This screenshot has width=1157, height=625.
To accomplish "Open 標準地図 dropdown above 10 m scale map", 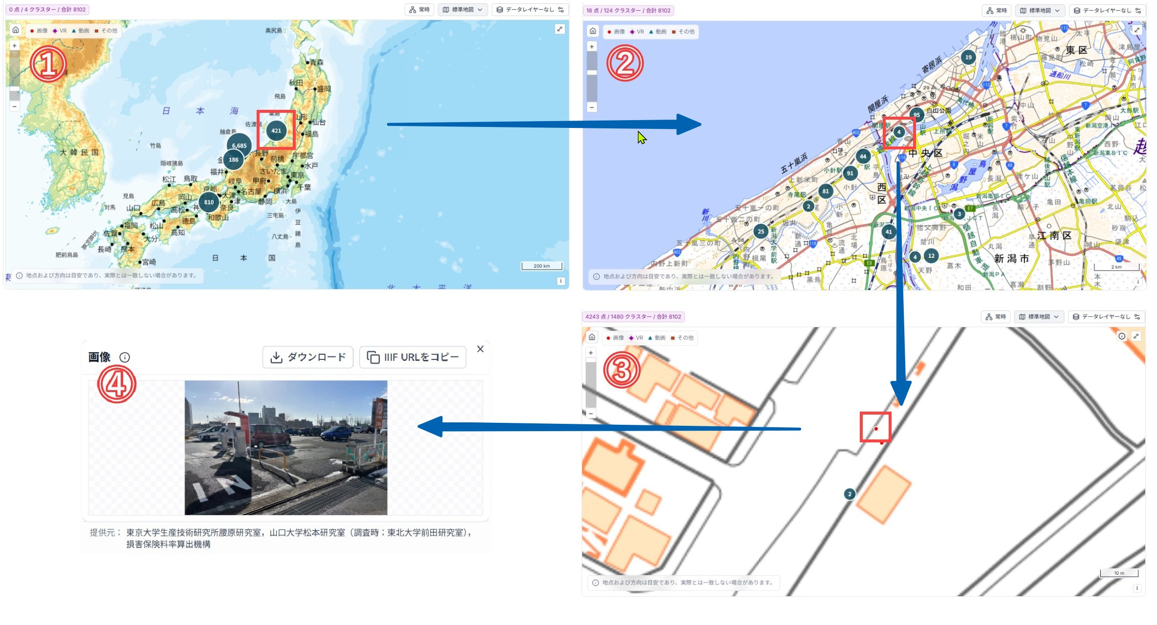I will pyautogui.click(x=1039, y=317).
